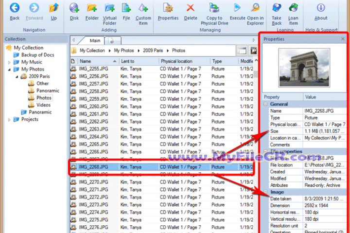Select the Backup of Docs folder
The width and height of the screenshot is (350, 233).
[37, 55]
